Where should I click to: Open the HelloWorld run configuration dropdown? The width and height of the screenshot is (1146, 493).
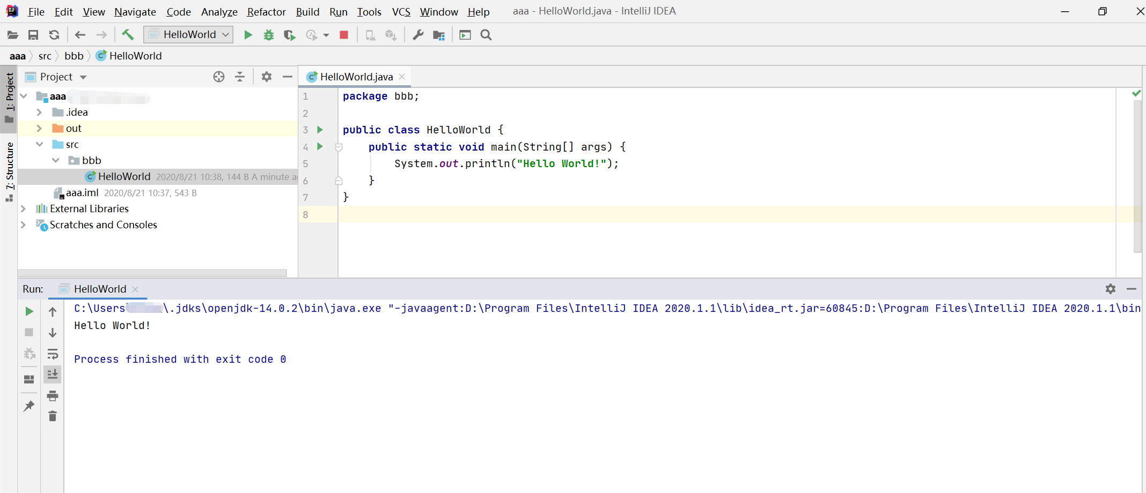[189, 34]
